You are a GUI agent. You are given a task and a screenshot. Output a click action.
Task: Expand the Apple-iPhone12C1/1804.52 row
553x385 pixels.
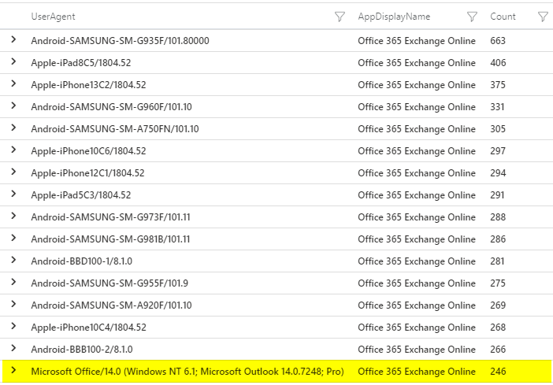pos(13,172)
